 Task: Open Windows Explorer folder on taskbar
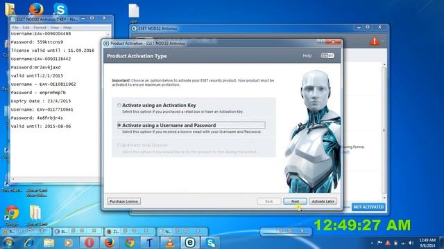(x=49, y=243)
